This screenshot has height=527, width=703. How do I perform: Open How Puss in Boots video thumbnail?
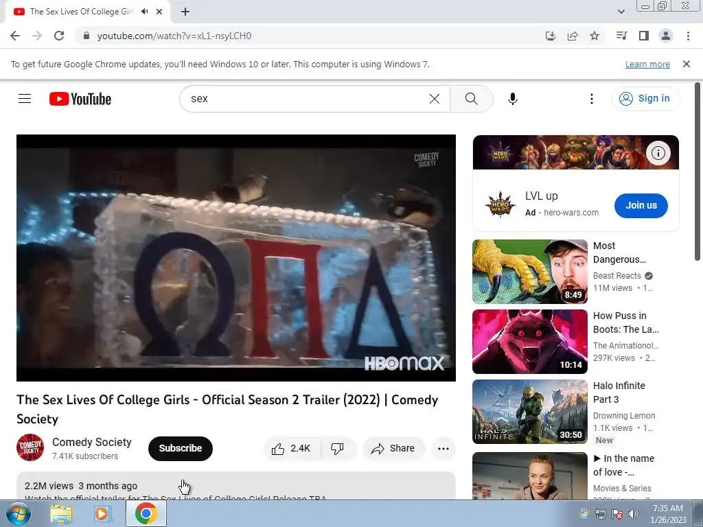tap(530, 342)
